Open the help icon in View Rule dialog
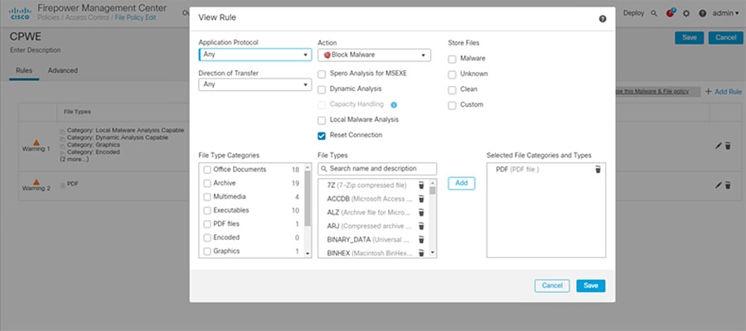This screenshot has height=331, width=746. (x=603, y=19)
